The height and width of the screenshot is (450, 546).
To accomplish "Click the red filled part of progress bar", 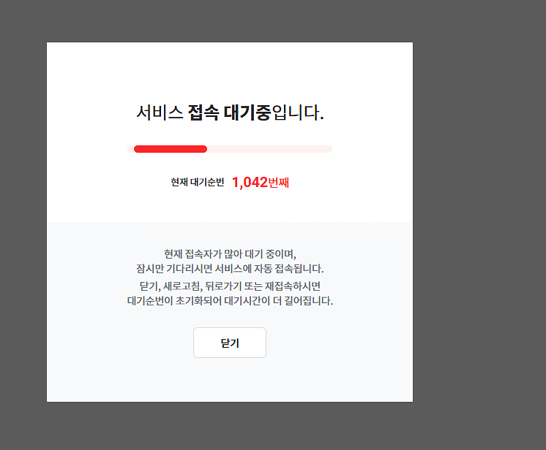I will [171, 149].
